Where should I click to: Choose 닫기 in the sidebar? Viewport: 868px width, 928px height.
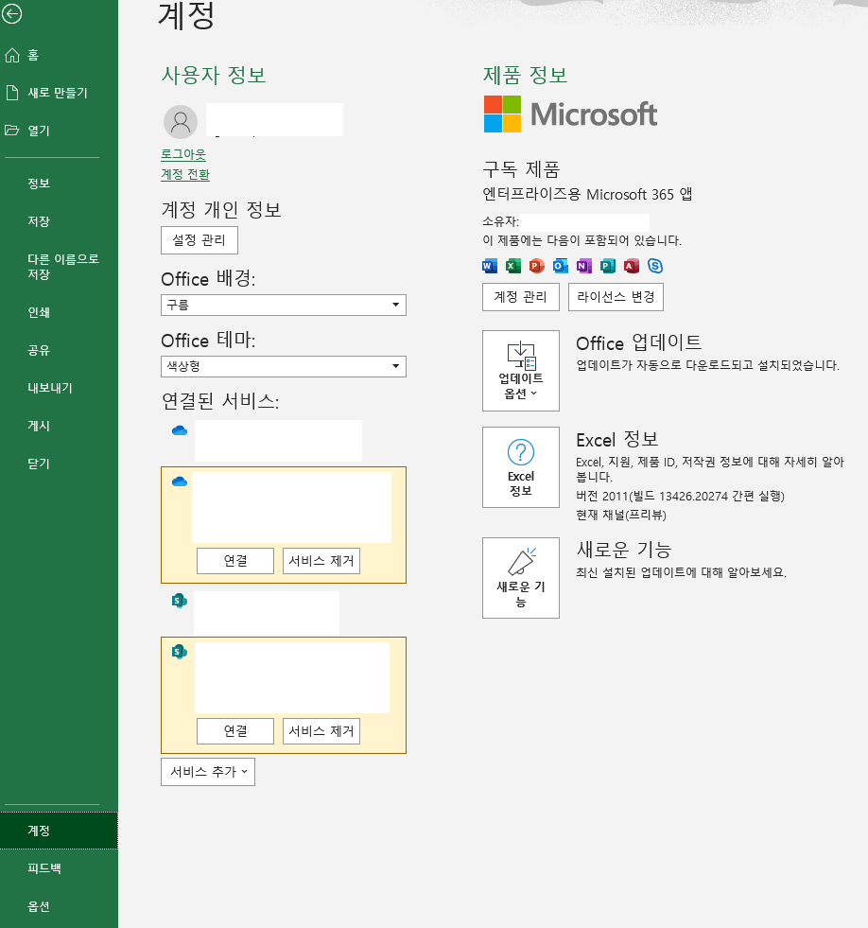[60, 464]
